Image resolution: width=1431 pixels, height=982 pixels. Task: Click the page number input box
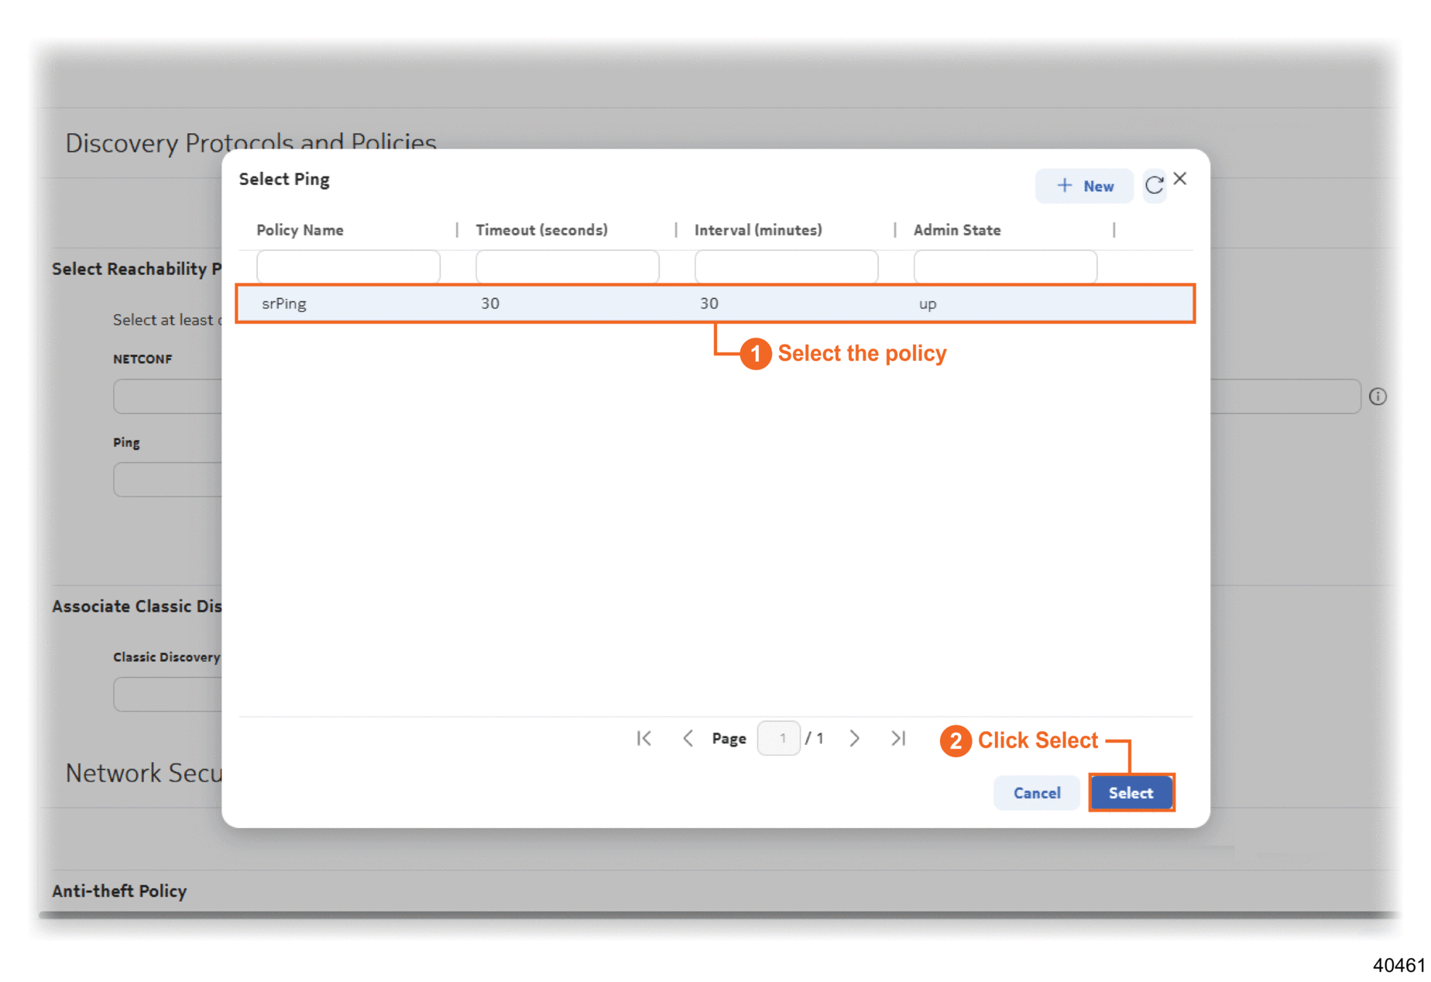(x=779, y=739)
